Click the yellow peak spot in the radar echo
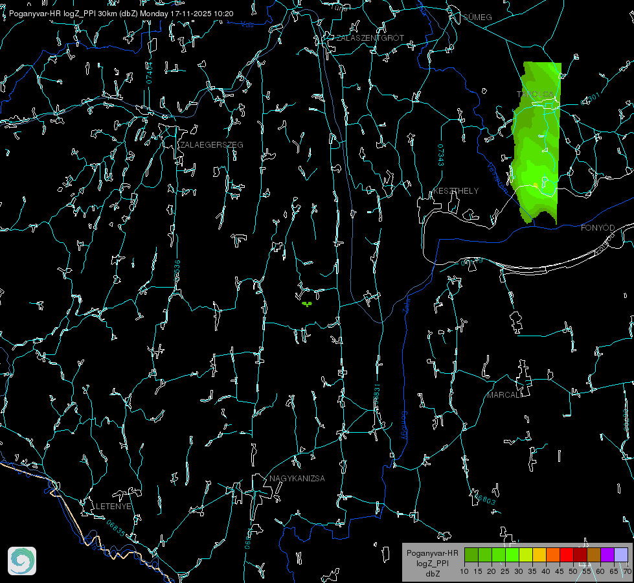634x583 pixels. pos(536,185)
